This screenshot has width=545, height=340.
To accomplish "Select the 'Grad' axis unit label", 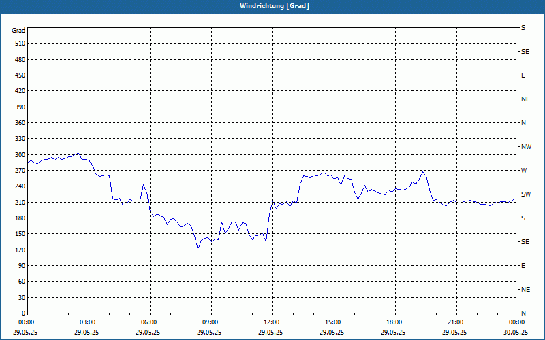I will point(18,31).
